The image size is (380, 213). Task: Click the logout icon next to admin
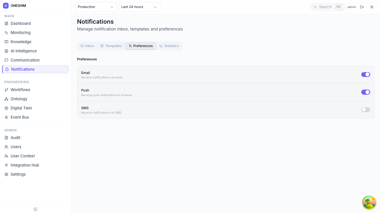(x=362, y=7)
